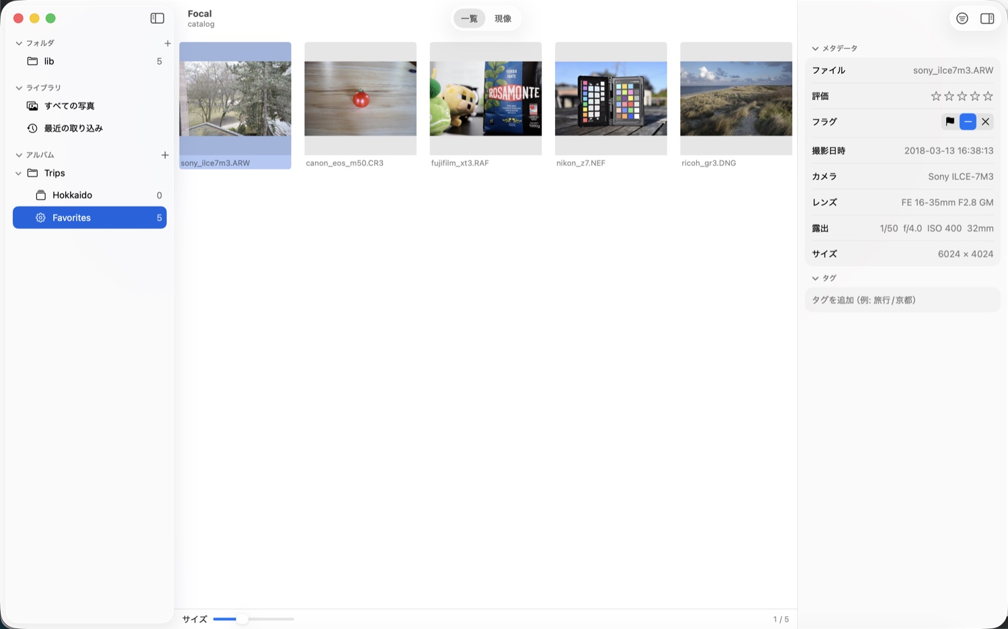The width and height of the screenshot is (1008, 629).
Task: Click the canon_eos_m50.CR3 file name
Action: click(x=345, y=163)
